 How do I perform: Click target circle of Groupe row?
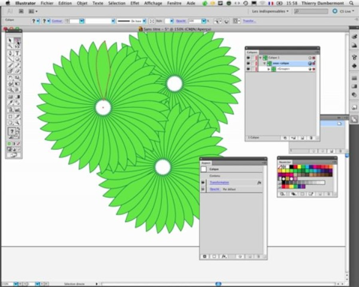tap(310, 69)
